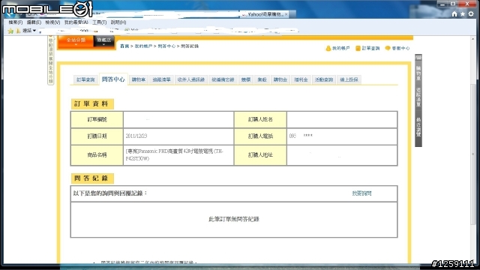Open 檔案(F) menu
480x270 pixels.
tap(15, 22)
